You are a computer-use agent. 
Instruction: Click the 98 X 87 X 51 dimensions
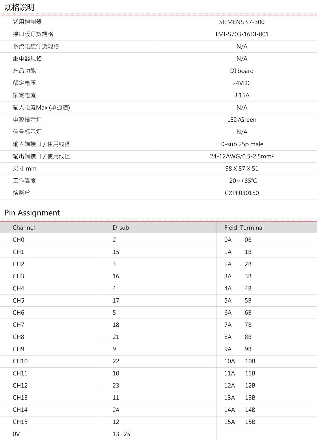coord(242,169)
